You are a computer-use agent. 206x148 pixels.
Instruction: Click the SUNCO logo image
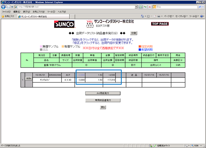(x=65, y=24)
